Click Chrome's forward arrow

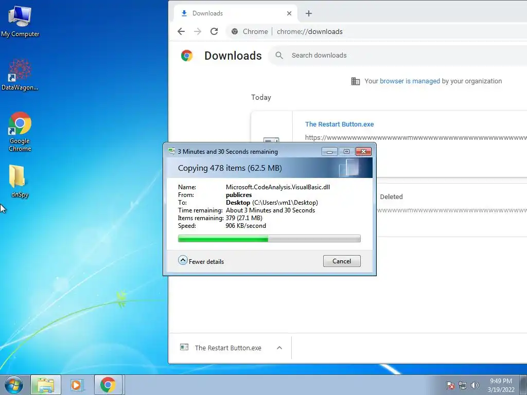198,31
